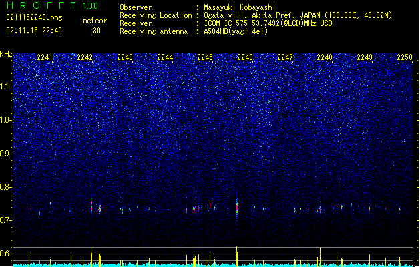
Task: Click the tallest yellow intensity peak at 2246
Action: click(x=237, y=256)
